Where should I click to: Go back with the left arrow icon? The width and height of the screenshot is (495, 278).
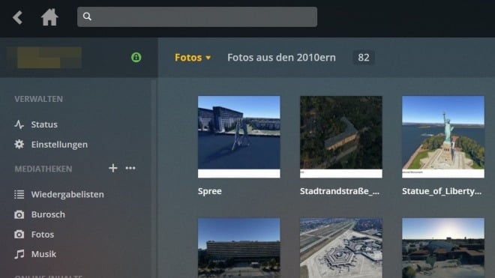(x=17, y=17)
